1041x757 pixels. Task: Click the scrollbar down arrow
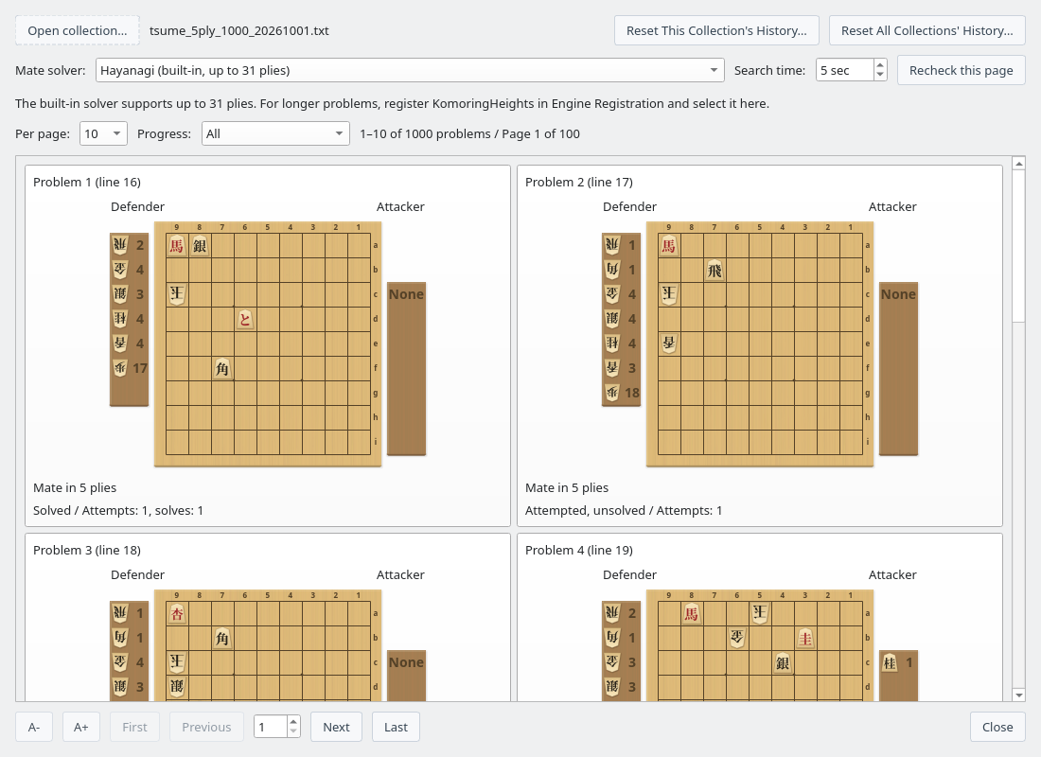[x=1018, y=695]
